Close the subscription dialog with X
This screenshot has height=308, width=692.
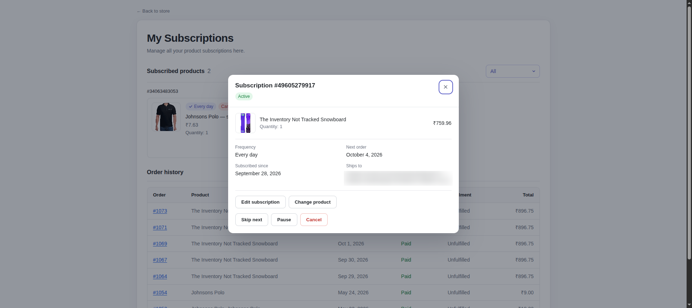click(x=445, y=87)
